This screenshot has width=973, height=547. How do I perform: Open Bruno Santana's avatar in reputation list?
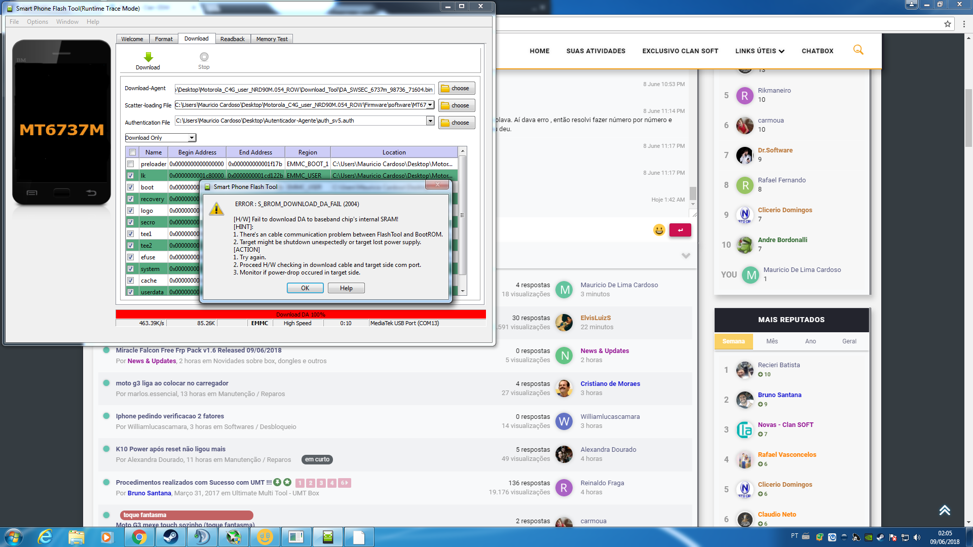coord(744,400)
